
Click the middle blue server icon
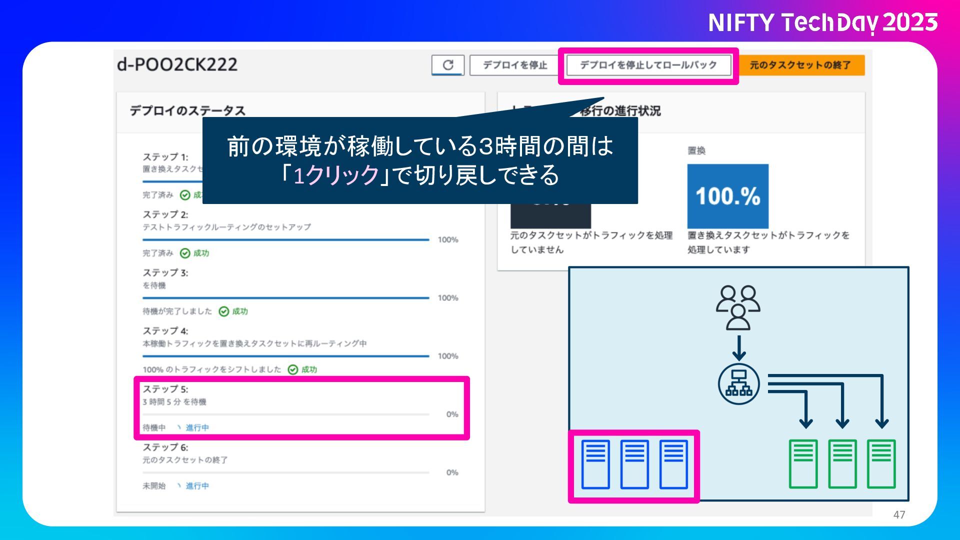pos(634,464)
